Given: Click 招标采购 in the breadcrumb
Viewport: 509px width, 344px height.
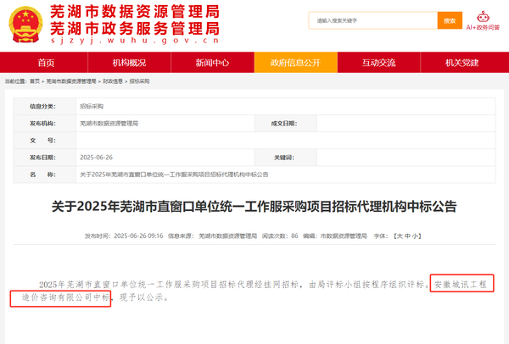Looking at the screenshot, I should click(139, 80).
